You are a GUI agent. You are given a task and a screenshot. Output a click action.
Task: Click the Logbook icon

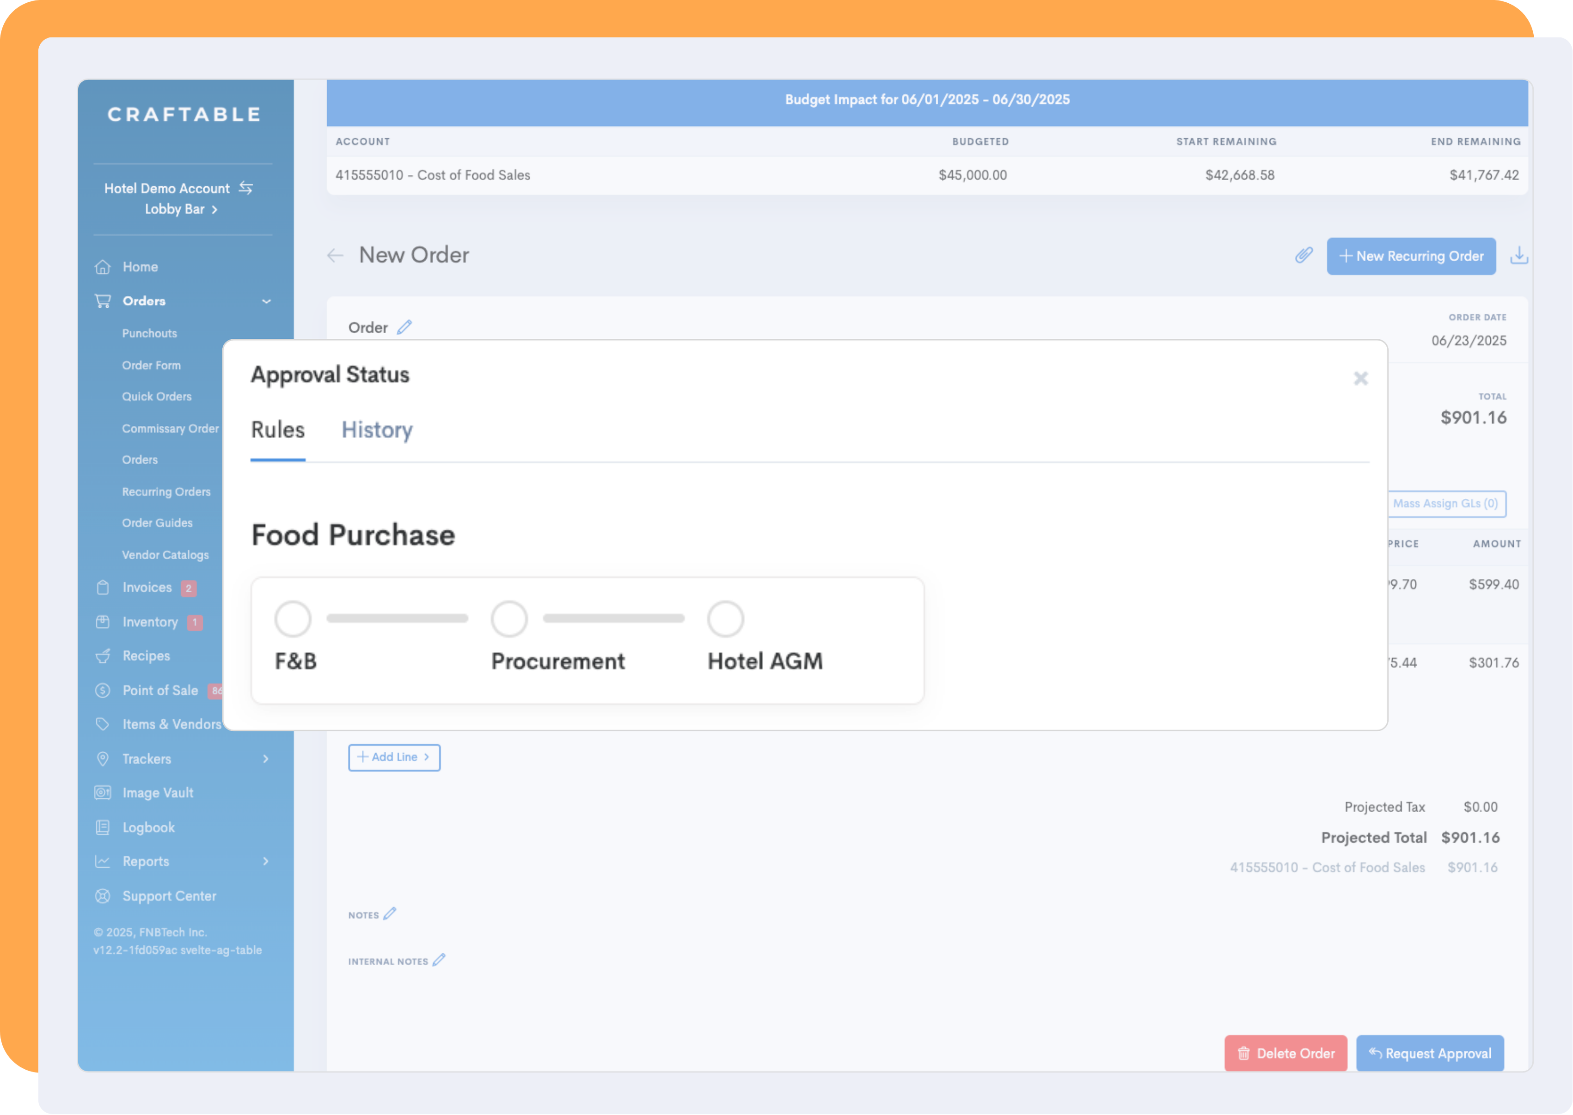tap(102, 827)
